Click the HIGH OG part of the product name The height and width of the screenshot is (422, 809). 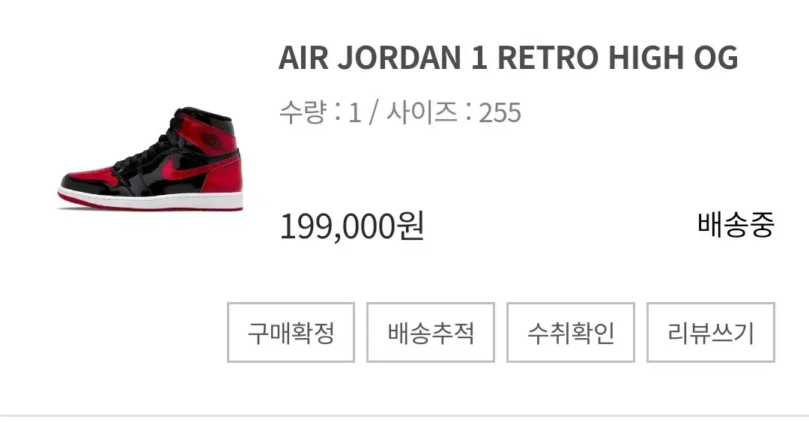click(x=673, y=57)
